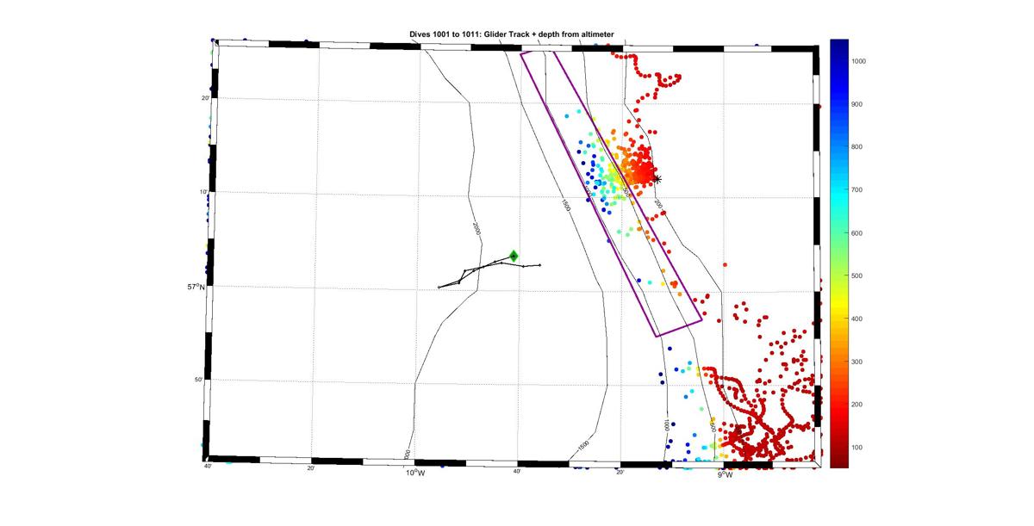This screenshot has width=1034, height=526.
Task: Click the colorbar tick label '1000'
Action: (x=860, y=61)
